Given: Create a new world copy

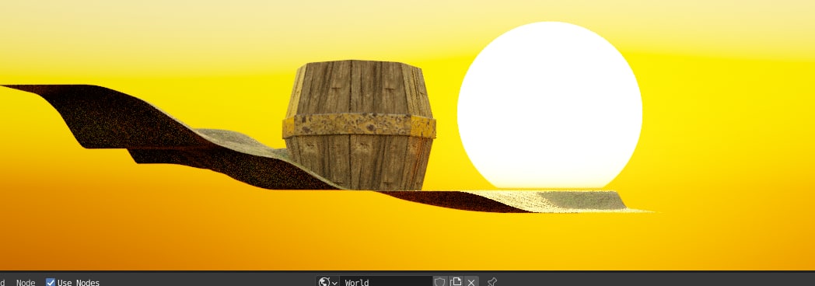Looking at the screenshot, I should [456, 282].
